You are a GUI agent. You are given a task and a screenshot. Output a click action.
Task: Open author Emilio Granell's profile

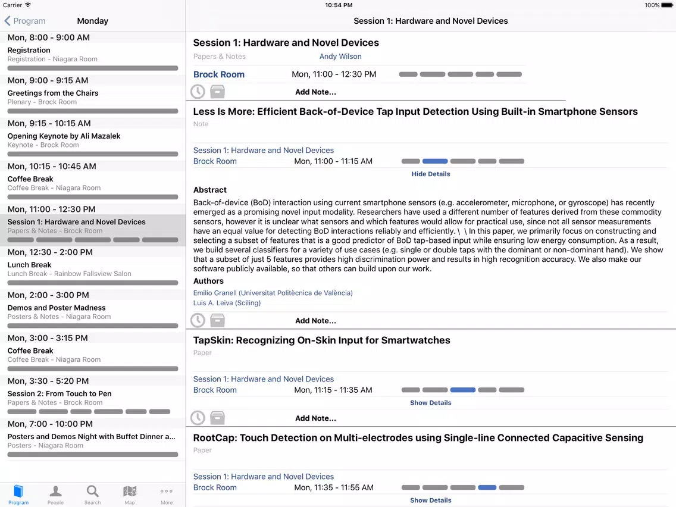pos(273,293)
